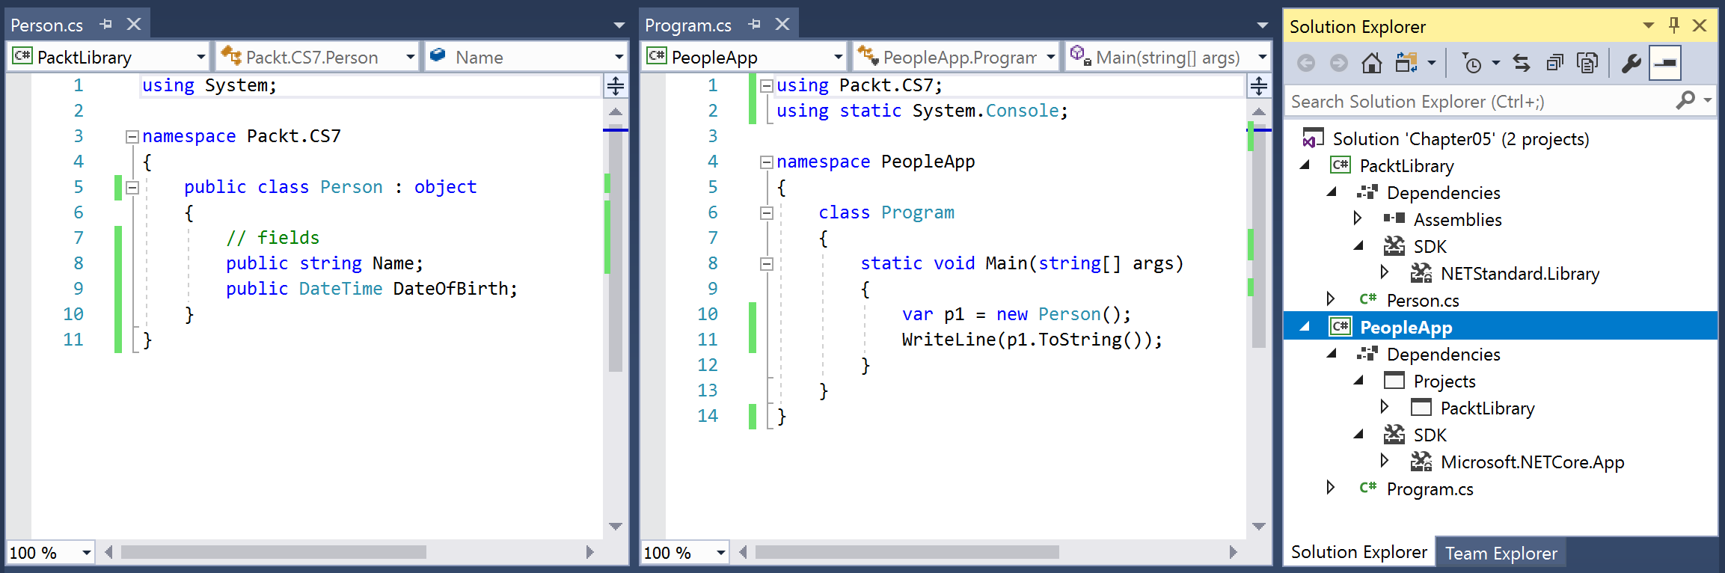Click the Sync with Active Document arrows icon
1725x573 pixels.
click(1522, 63)
